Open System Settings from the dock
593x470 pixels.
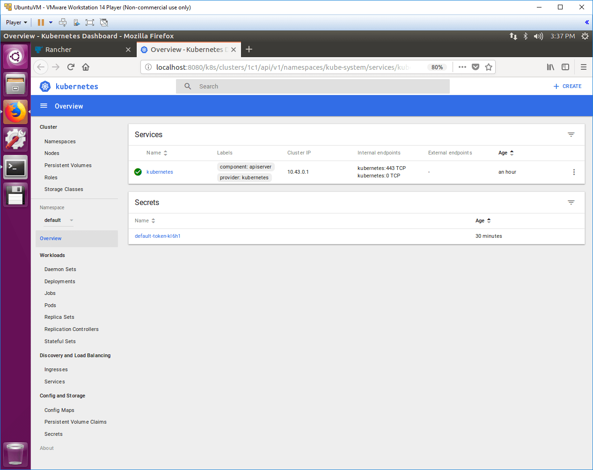click(15, 140)
